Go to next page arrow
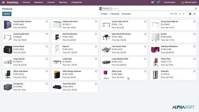 (x=183, y=14)
